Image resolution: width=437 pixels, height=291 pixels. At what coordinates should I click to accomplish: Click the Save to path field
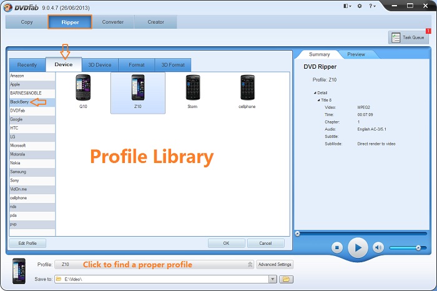(x=162, y=279)
